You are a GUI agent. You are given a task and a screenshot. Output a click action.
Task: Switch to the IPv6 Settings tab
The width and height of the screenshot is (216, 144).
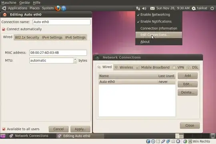tap(75, 37)
